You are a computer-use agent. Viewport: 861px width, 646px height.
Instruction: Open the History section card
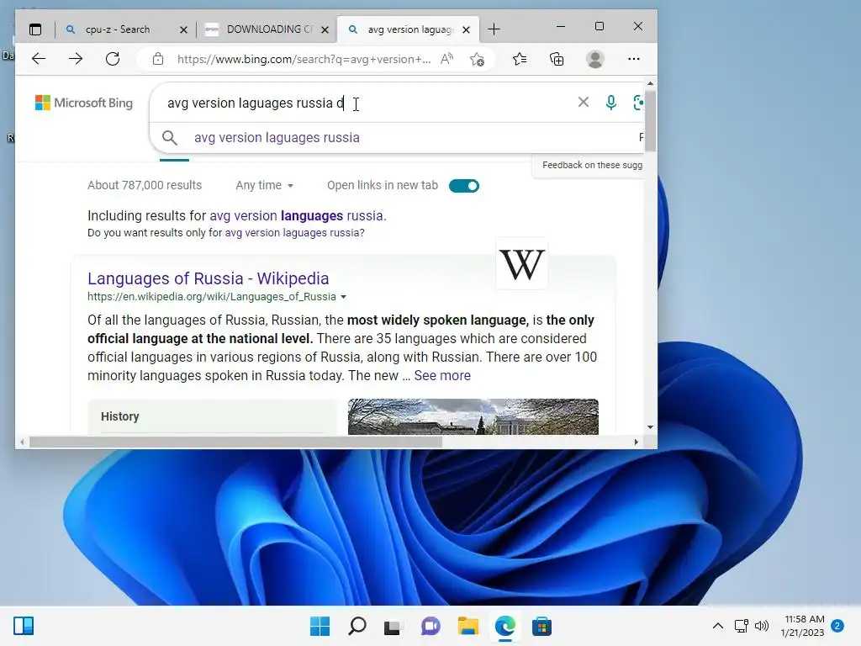point(213,416)
